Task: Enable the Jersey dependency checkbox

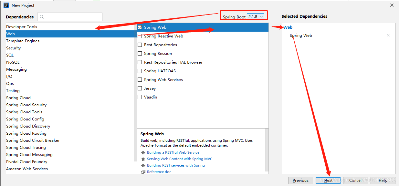Action: click(140, 88)
